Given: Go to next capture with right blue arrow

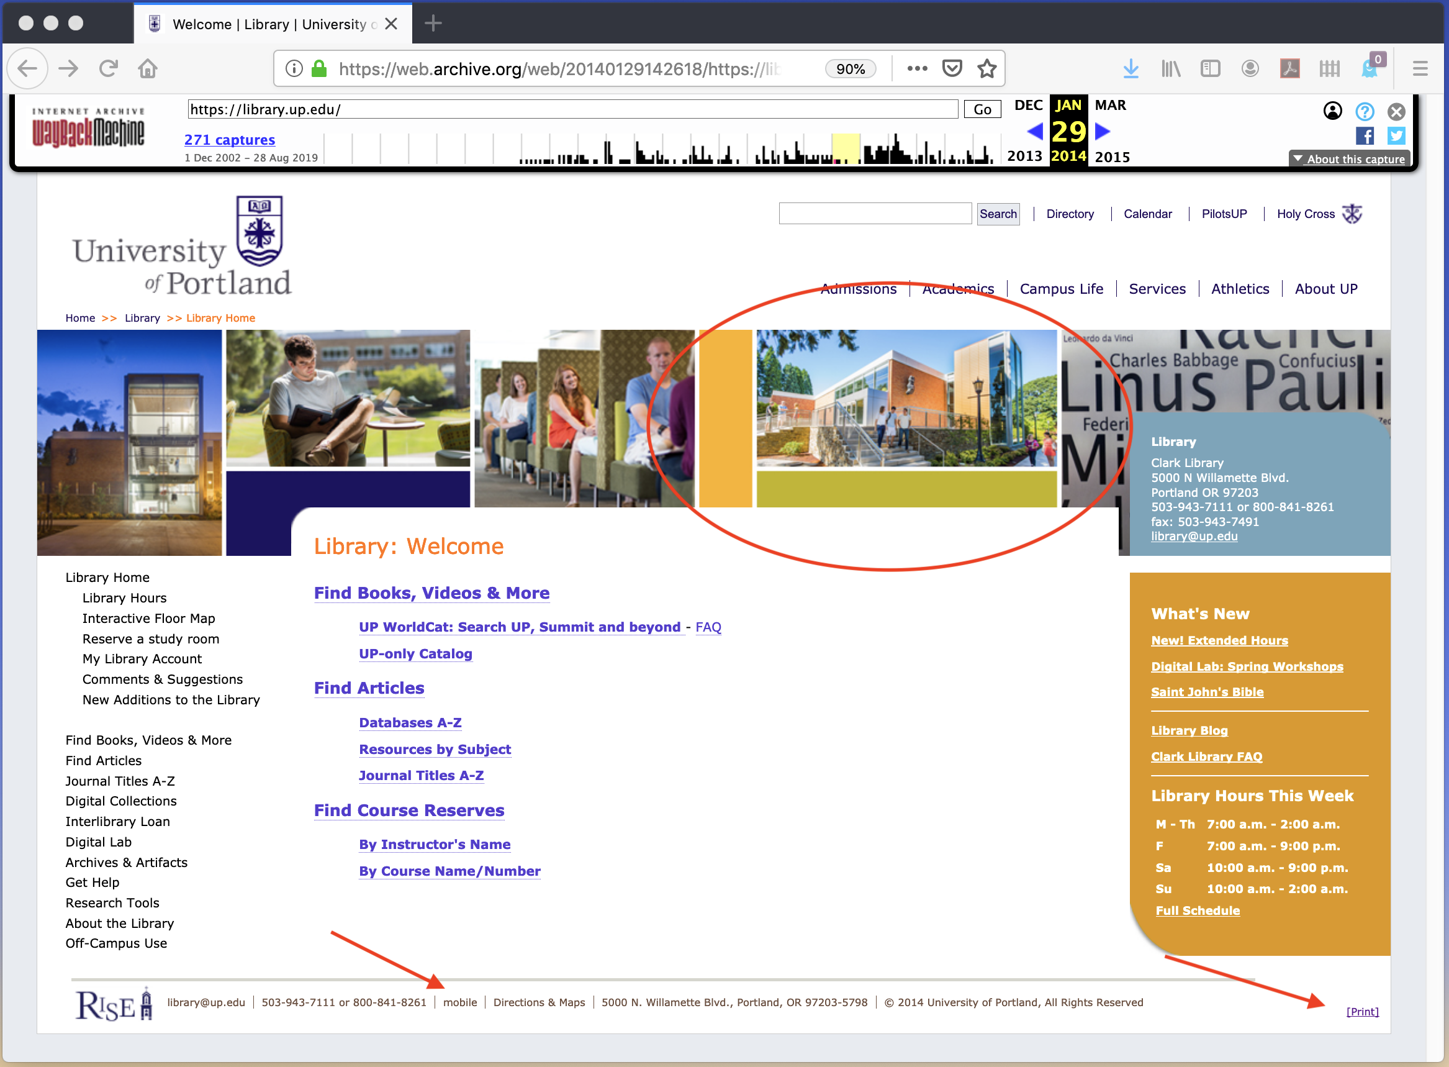Looking at the screenshot, I should (1103, 132).
